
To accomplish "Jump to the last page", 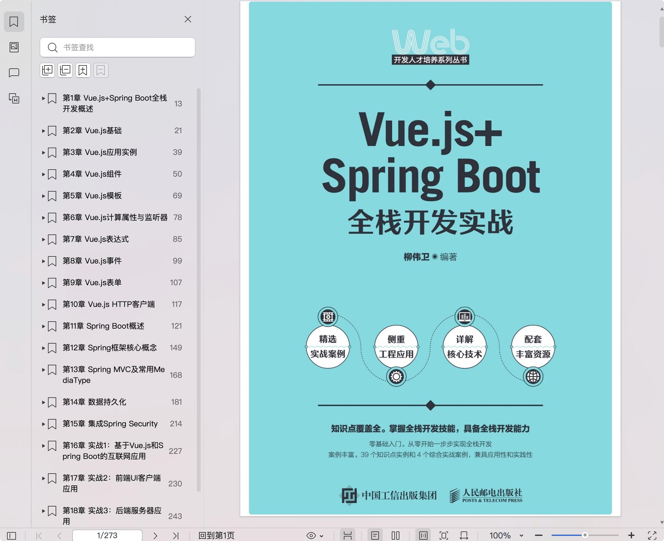I will point(176,536).
